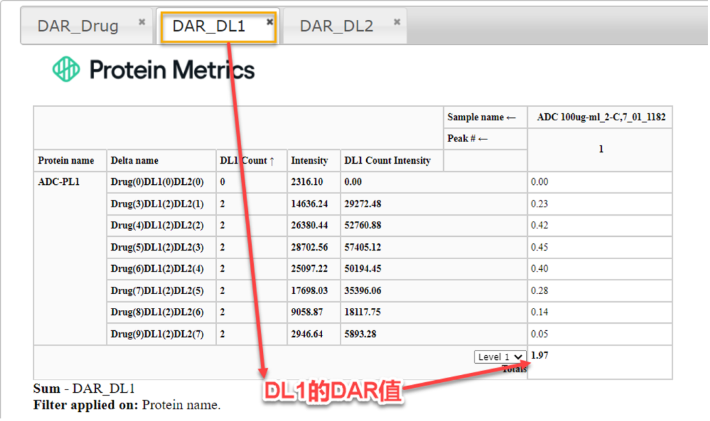Open the Level 1 dropdown
The image size is (710, 421).
[500, 357]
